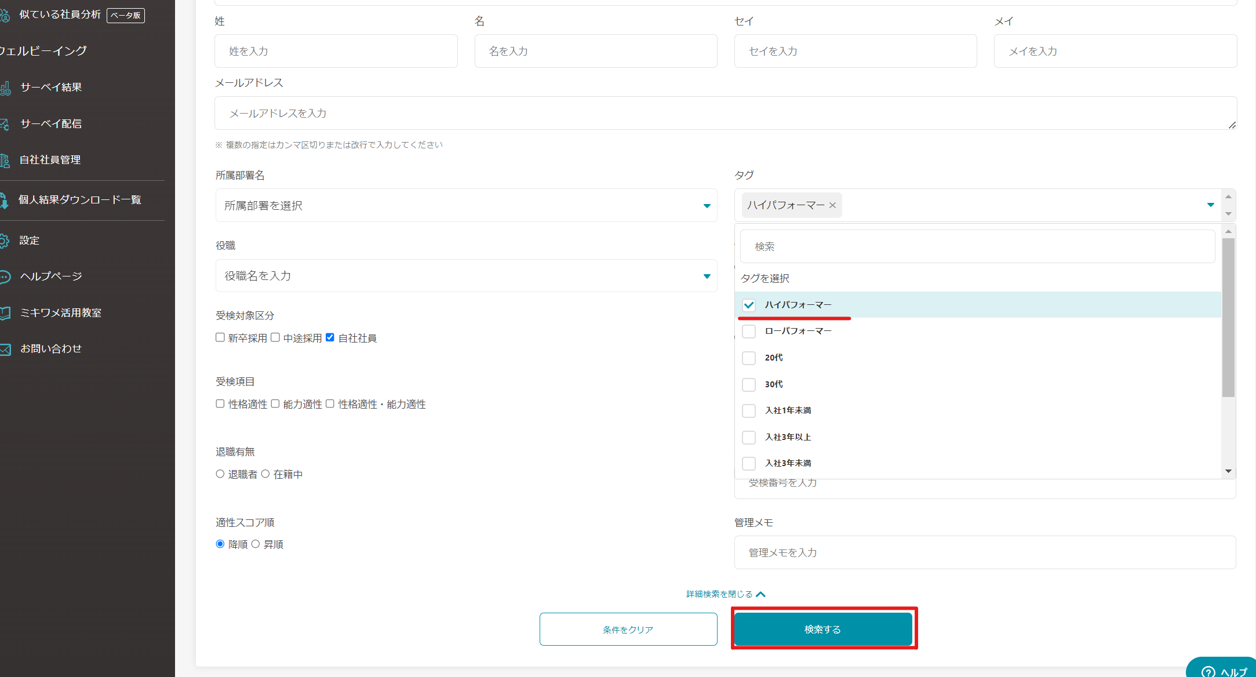Check the ローパフォーマー tag checkbox
1256x677 pixels.
pos(749,332)
